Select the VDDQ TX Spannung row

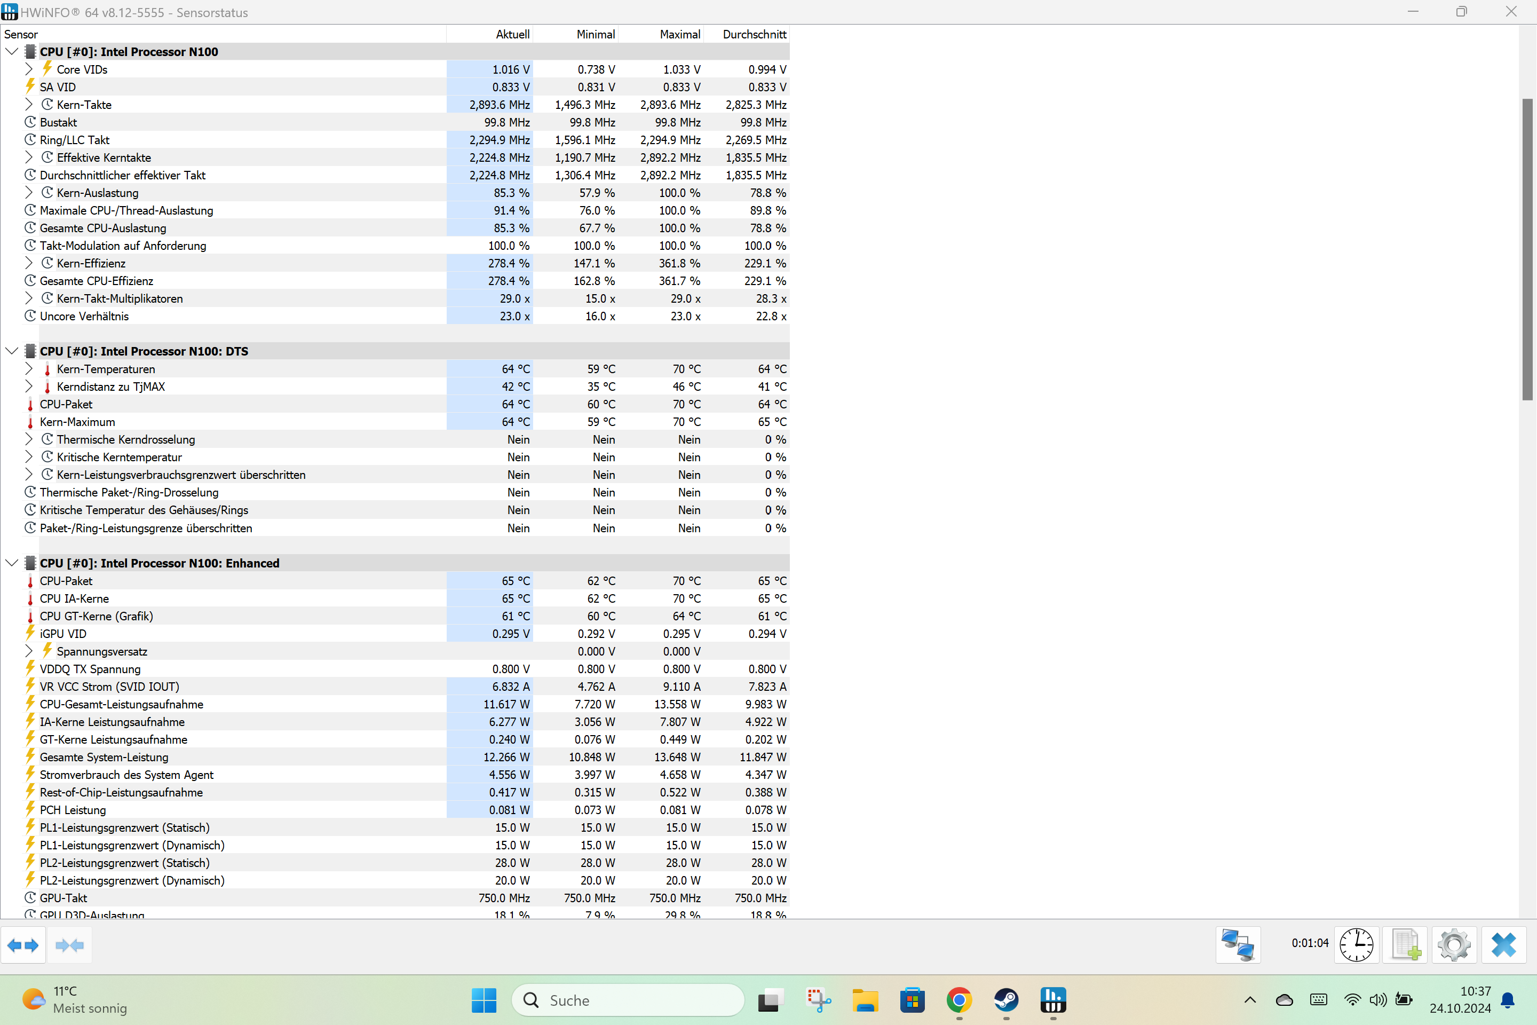tap(395, 669)
